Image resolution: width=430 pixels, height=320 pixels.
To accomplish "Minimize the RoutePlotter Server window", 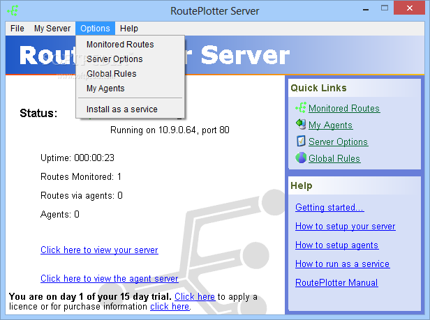I will (366, 10).
